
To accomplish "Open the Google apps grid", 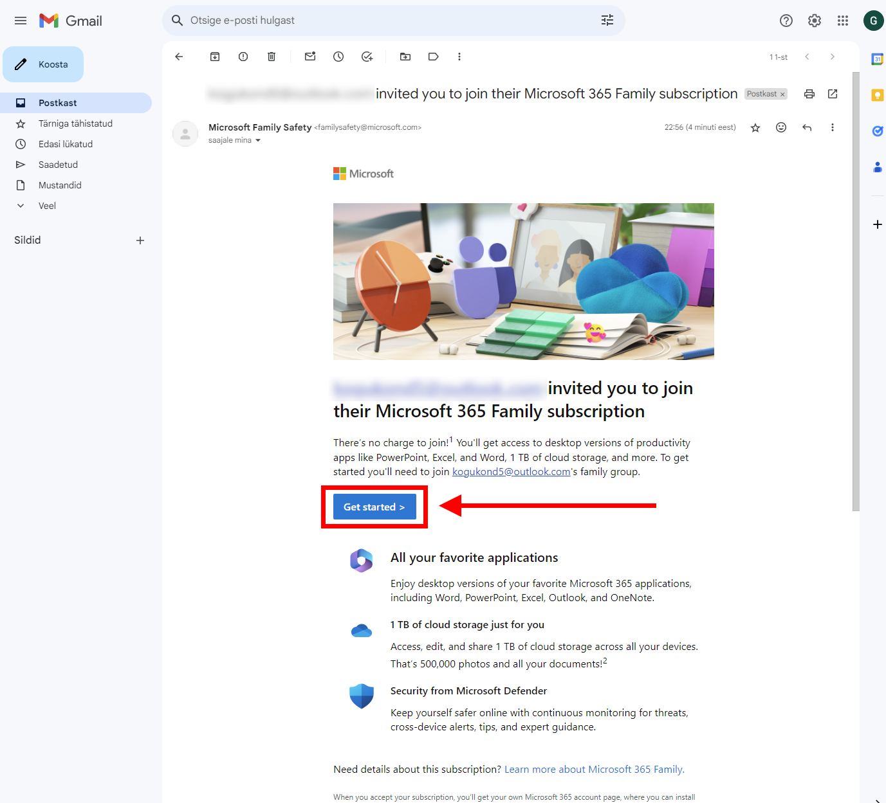I will (843, 21).
